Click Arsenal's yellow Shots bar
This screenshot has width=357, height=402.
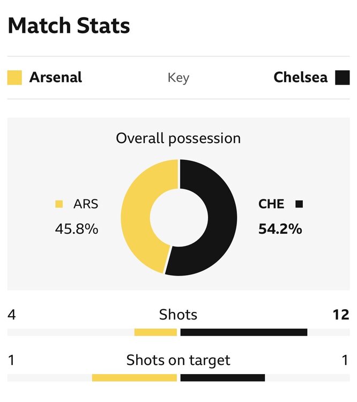(155, 332)
